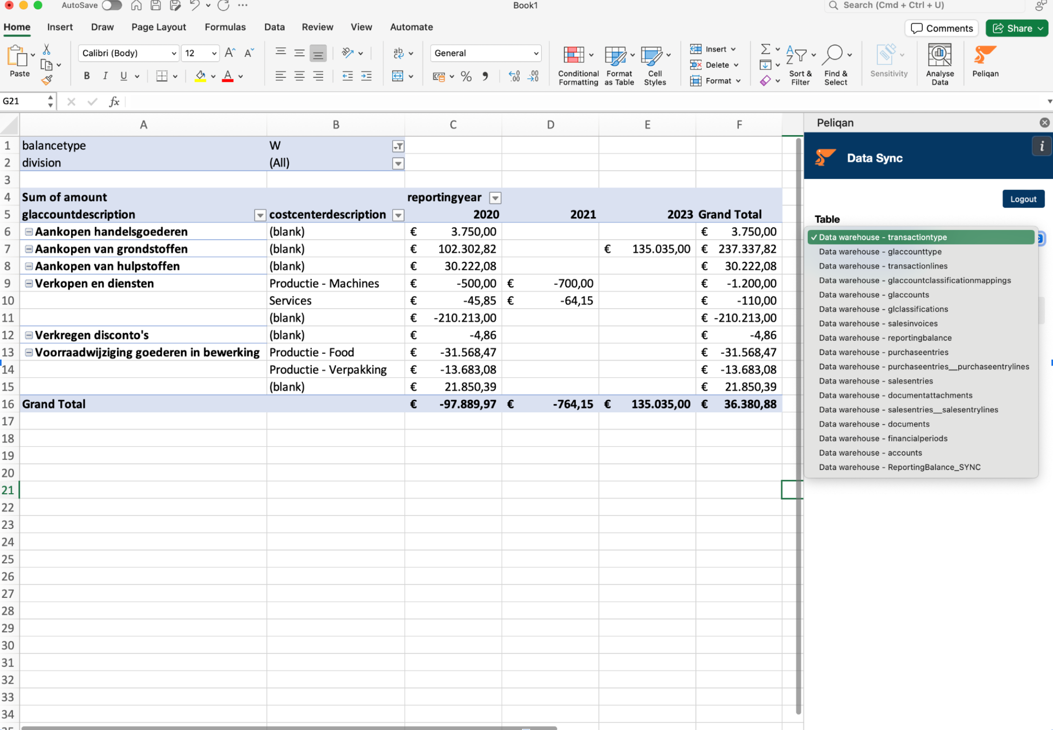The height and width of the screenshot is (730, 1053).
Task: Open the Format cells menu button
Action: click(715, 81)
